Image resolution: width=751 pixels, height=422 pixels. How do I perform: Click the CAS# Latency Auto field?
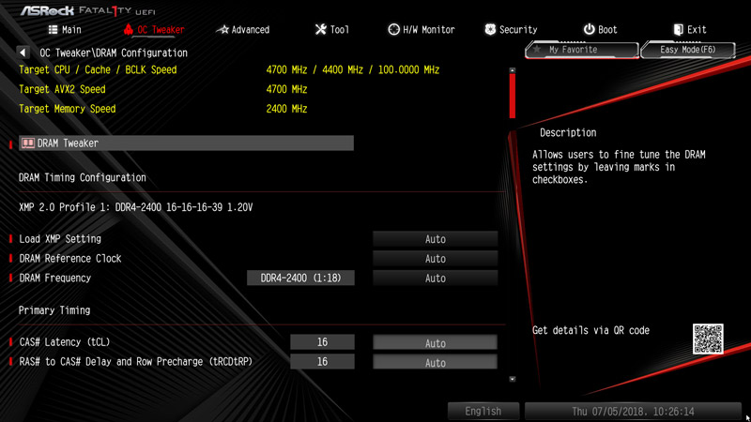coord(436,342)
